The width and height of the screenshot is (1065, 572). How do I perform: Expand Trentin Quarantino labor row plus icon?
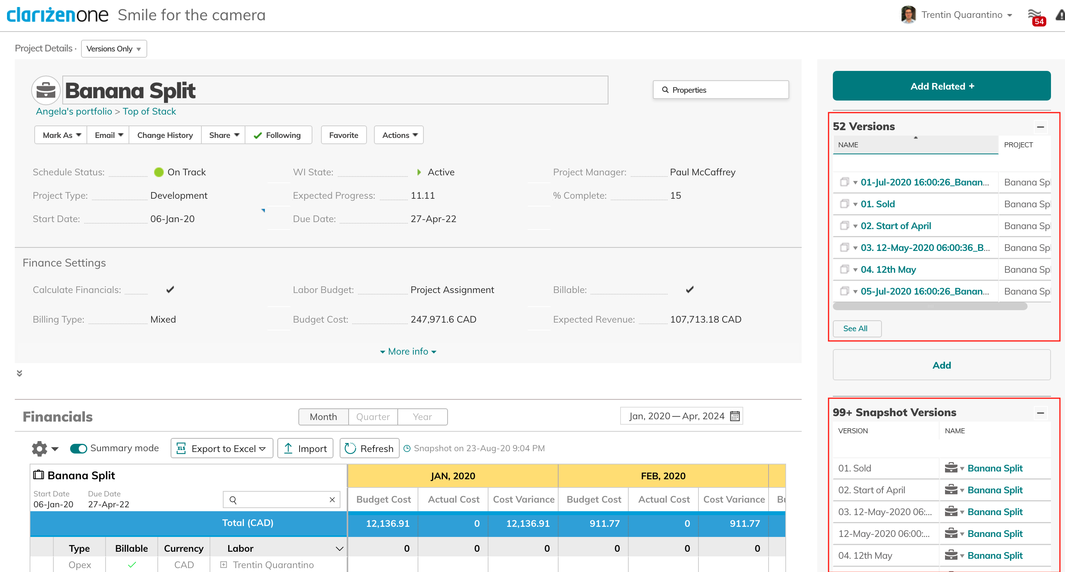tap(224, 565)
